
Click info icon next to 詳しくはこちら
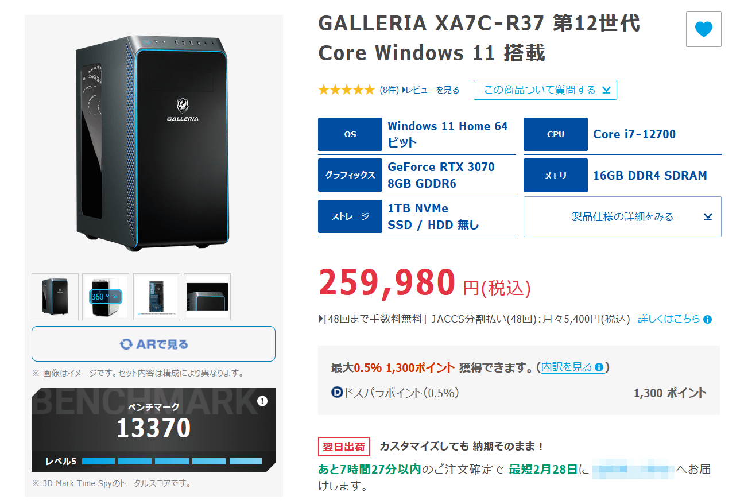(707, 319)
